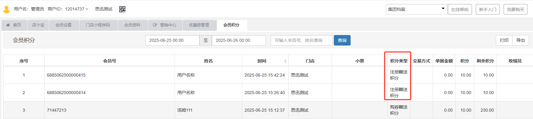The image size is (533, 119).
Task: Open 在线帮助 button
Action: (x=460, y=9)
